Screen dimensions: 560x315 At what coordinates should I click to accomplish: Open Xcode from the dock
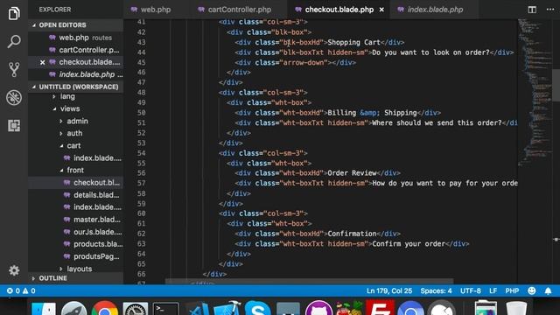[x=227, y=309]
